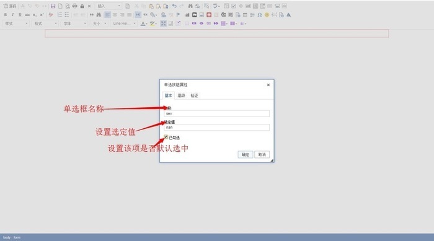Open Find via binoculars icon in top row

pos(190,6)
